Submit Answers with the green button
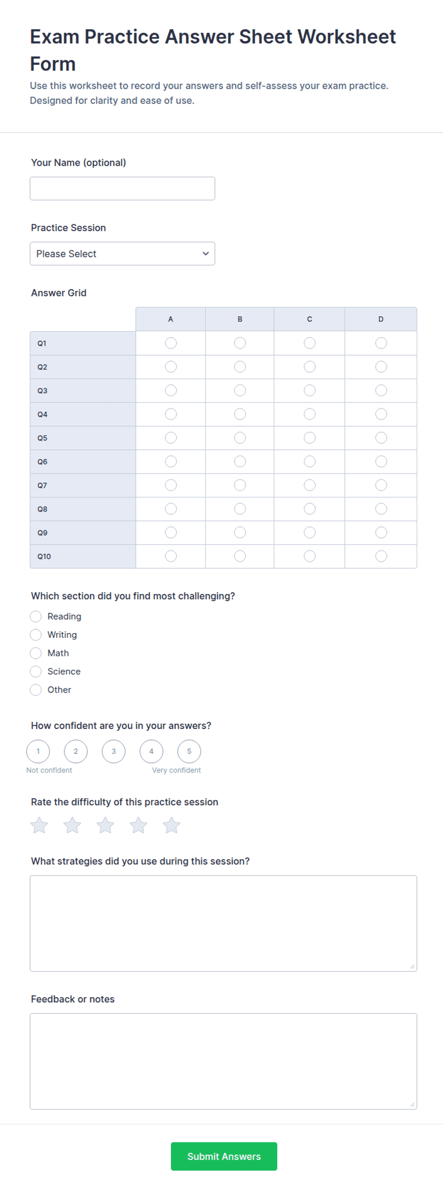 point(224,1156)
